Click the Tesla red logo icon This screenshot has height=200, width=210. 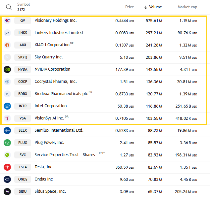pyautogui.click(x=7, y=167)
